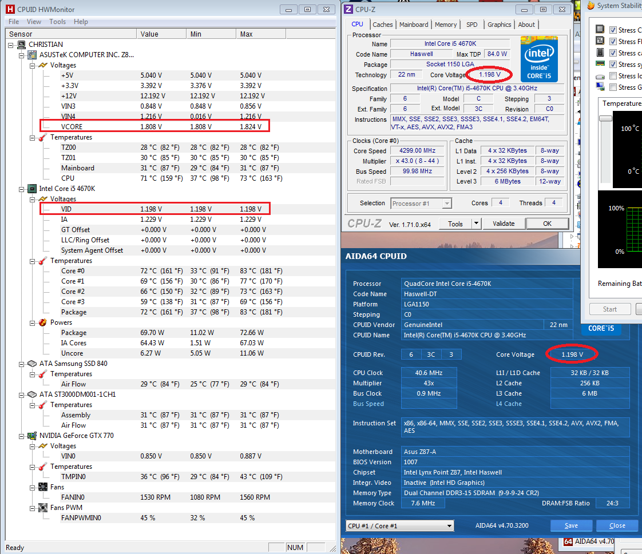
Task: Click the ATA ST3000DM001 drive icon
Action: 32,394
